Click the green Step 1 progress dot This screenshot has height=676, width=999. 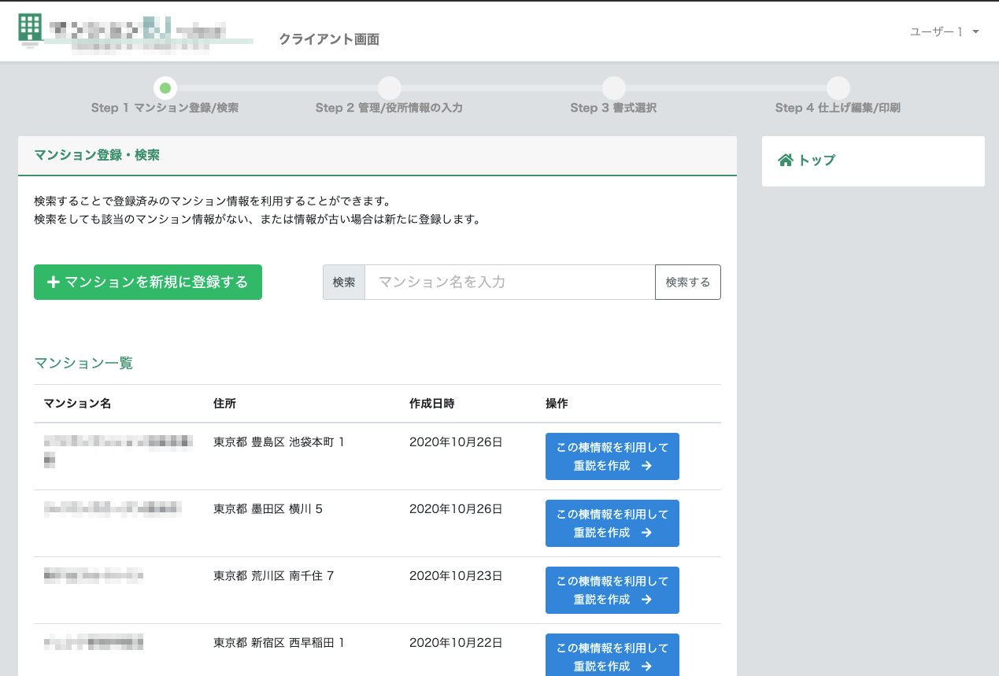click(x=165, y=89)
